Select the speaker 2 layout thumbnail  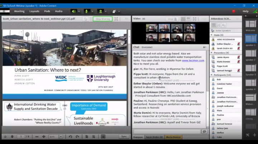pos(250,53)
